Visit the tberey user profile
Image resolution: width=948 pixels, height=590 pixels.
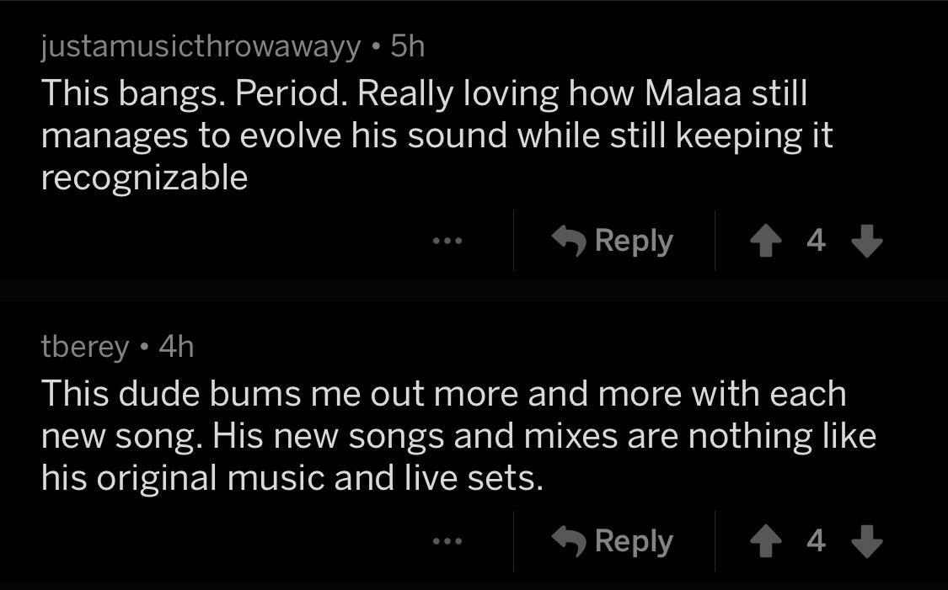(x=85, y=346)
